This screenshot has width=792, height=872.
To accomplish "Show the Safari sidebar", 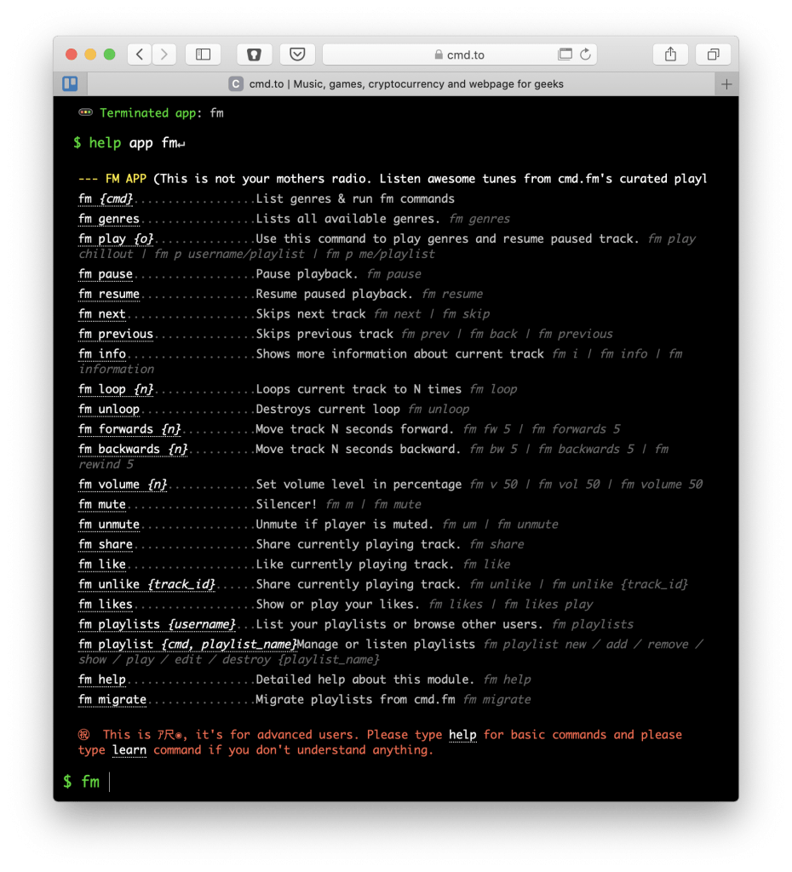I will point(203,54).
